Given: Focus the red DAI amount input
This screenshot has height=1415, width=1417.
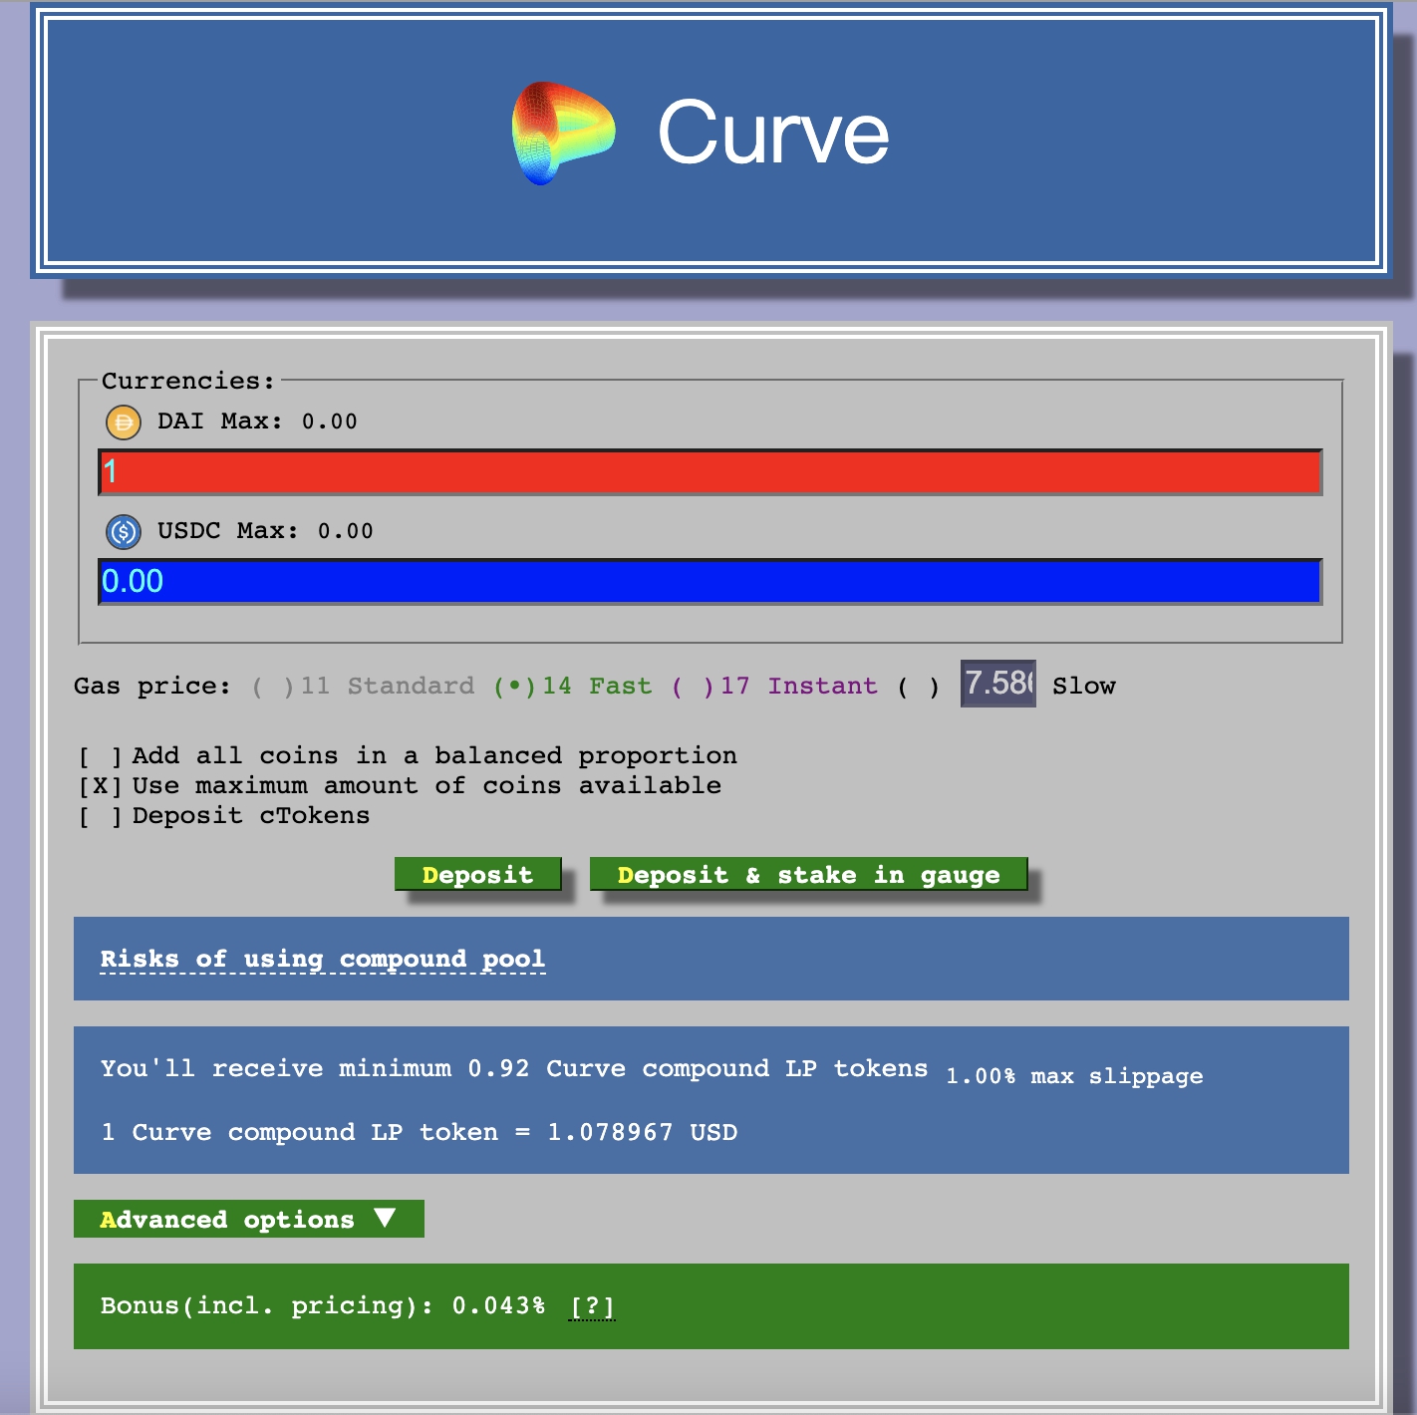Looking at the screenshot, I should pos(710,472).
